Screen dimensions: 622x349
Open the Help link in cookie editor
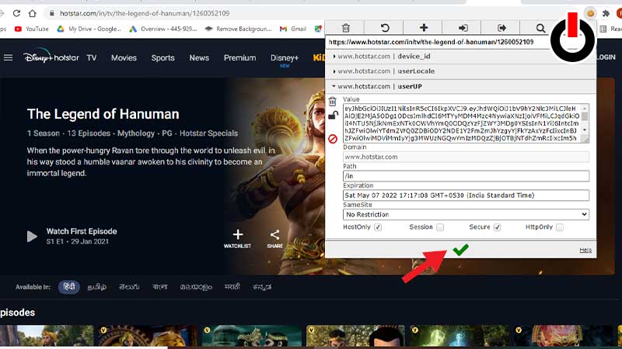click(x=585, y=250)
